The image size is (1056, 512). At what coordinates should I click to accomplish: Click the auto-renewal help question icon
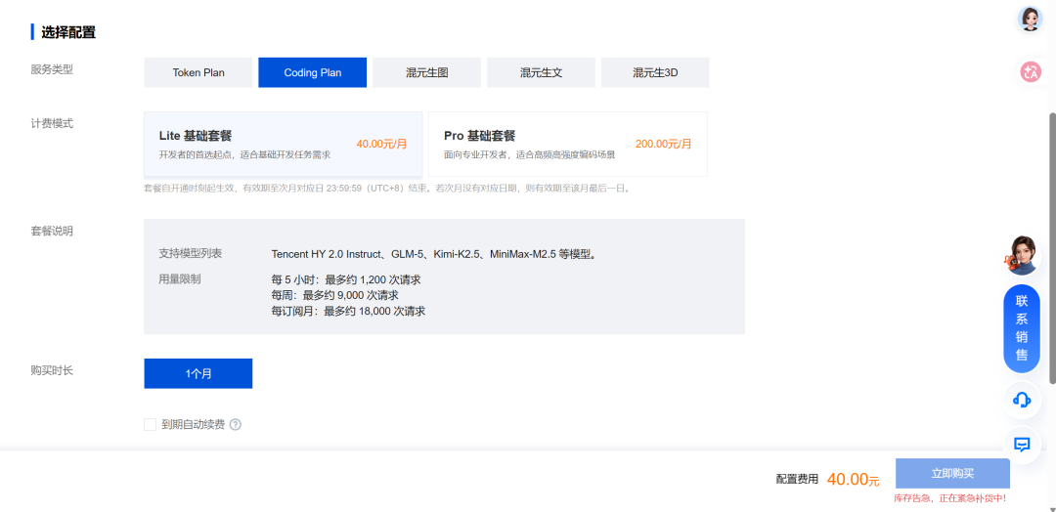[235, 424]
